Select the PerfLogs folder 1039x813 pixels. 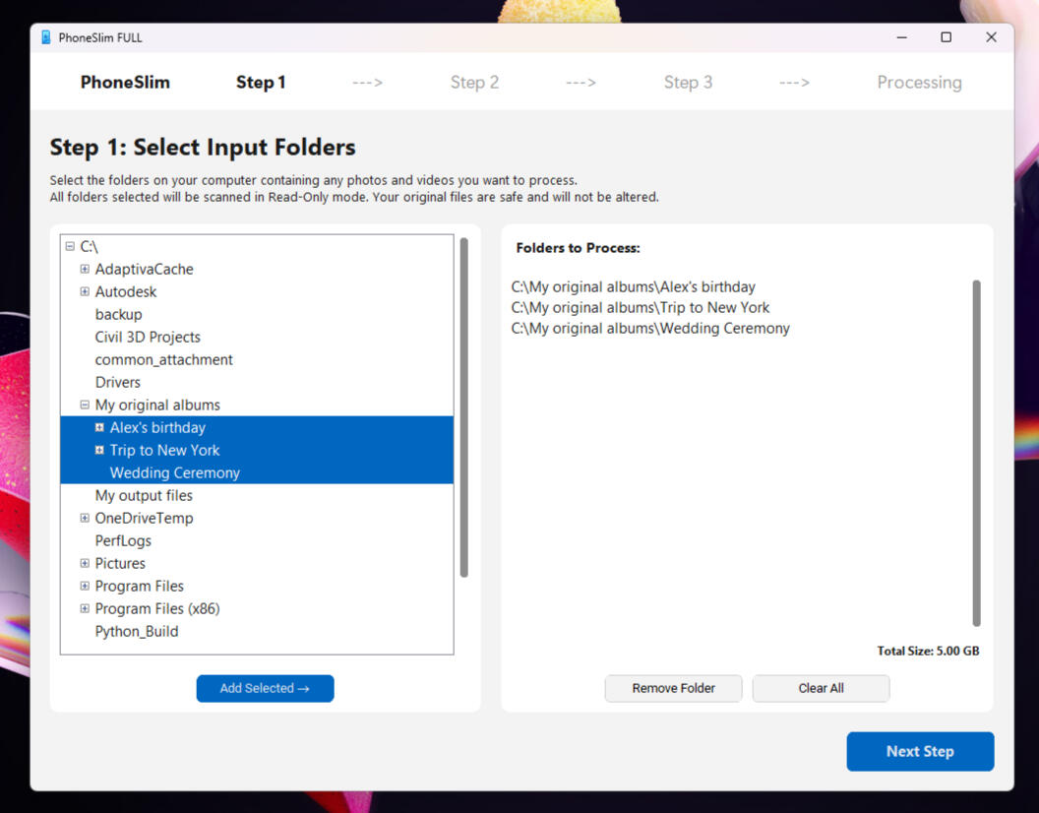click(x=123, y=540)
